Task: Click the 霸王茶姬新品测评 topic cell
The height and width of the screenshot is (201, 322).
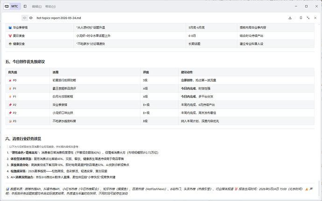Action: tap(95, 89)
